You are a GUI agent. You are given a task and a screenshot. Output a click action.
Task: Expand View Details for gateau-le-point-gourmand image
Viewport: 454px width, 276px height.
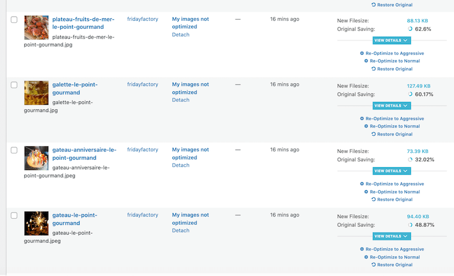pos(392,236)
